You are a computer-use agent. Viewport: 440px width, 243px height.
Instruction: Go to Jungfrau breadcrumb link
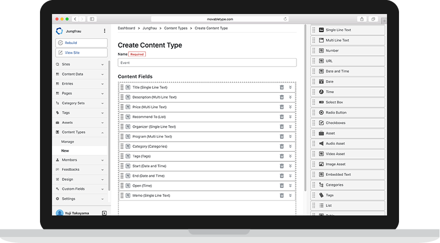149,28
